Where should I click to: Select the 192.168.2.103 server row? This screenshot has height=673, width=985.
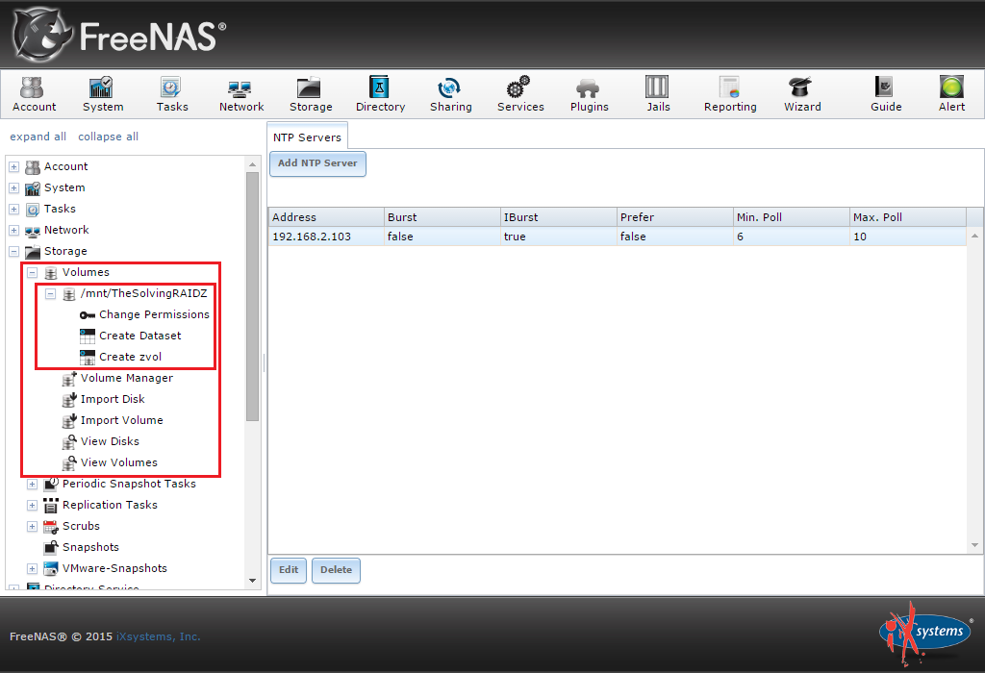click(618, 237)
